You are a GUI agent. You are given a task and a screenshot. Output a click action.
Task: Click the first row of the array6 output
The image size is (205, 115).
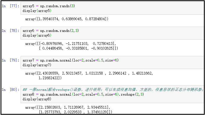(x=71, y=44)
